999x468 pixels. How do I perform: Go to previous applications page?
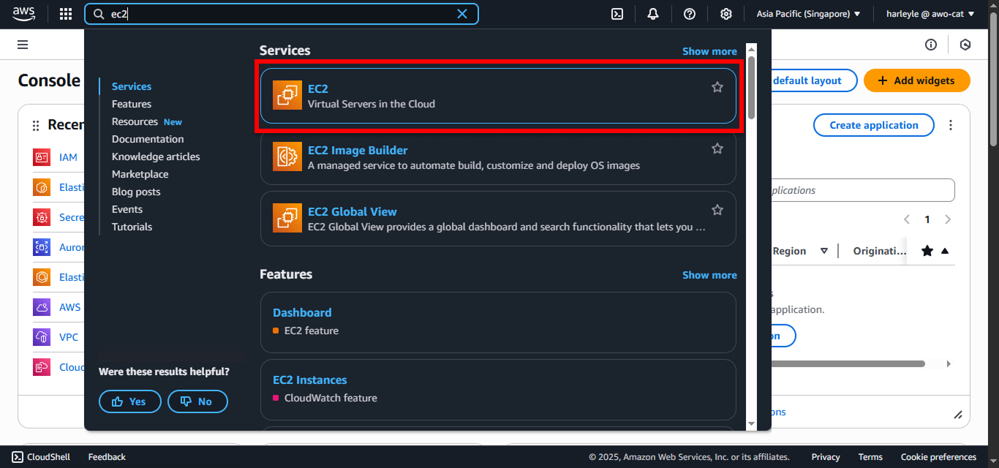coord(907,219)
